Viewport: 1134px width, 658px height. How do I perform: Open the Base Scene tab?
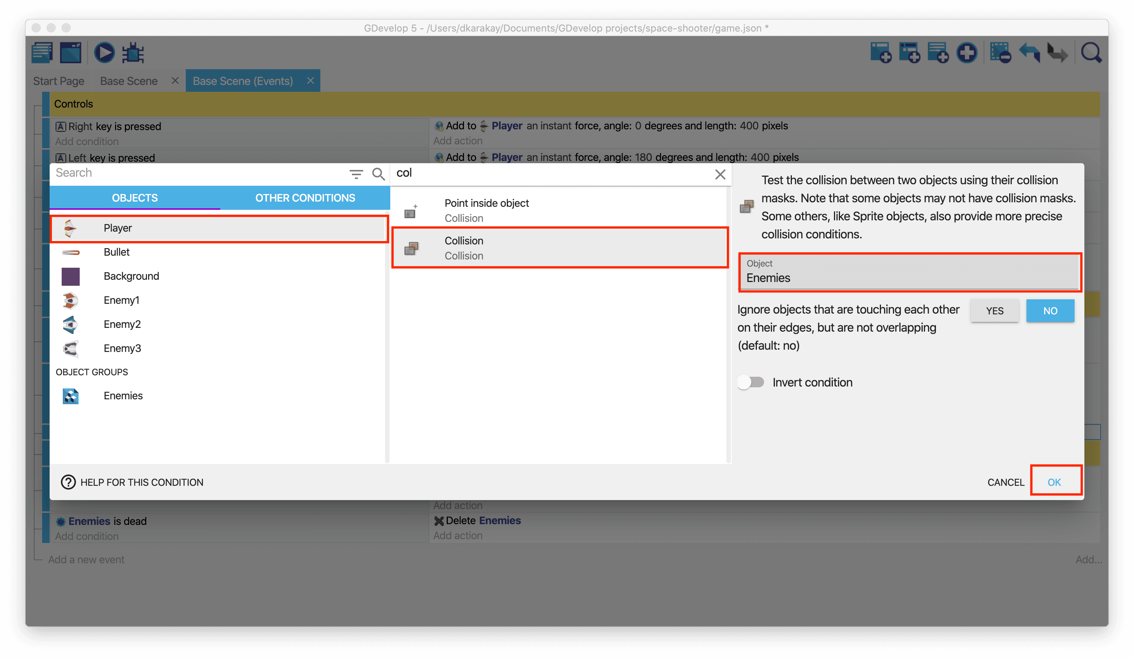[x=129, y=81]
